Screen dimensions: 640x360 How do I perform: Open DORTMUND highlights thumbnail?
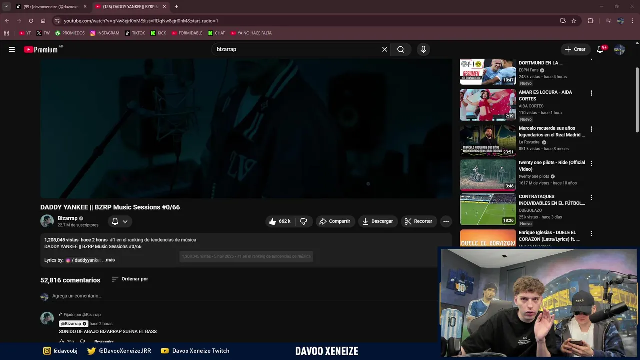coord(488,72)
